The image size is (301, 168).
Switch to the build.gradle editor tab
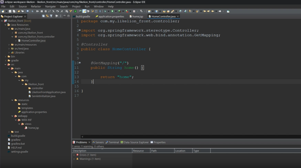coord(83,16)
